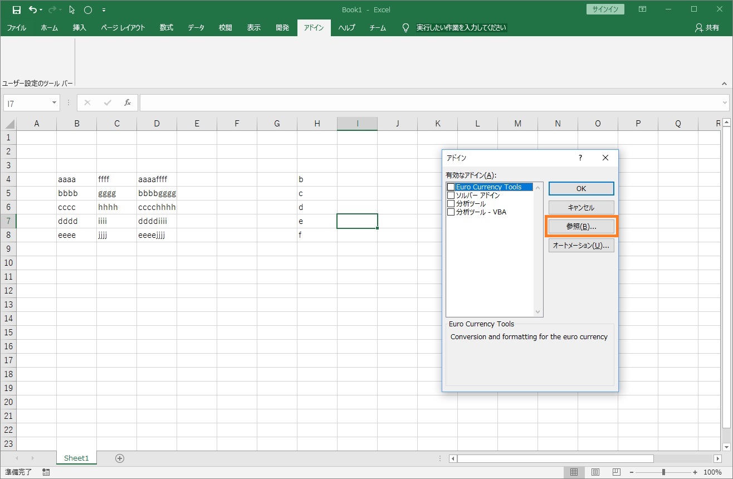Click the Name Box showing I7
Viewport: 733px width, 479px height.
tap(27, 102)
